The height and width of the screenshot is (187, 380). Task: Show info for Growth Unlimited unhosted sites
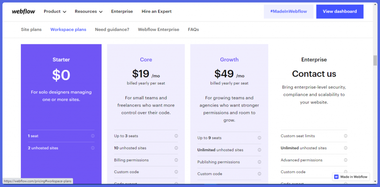coord(259,150)
